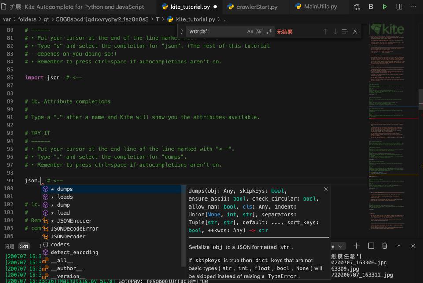Select the dumps completion suggestion
The image size is (423, 283).
click(65, 189)
